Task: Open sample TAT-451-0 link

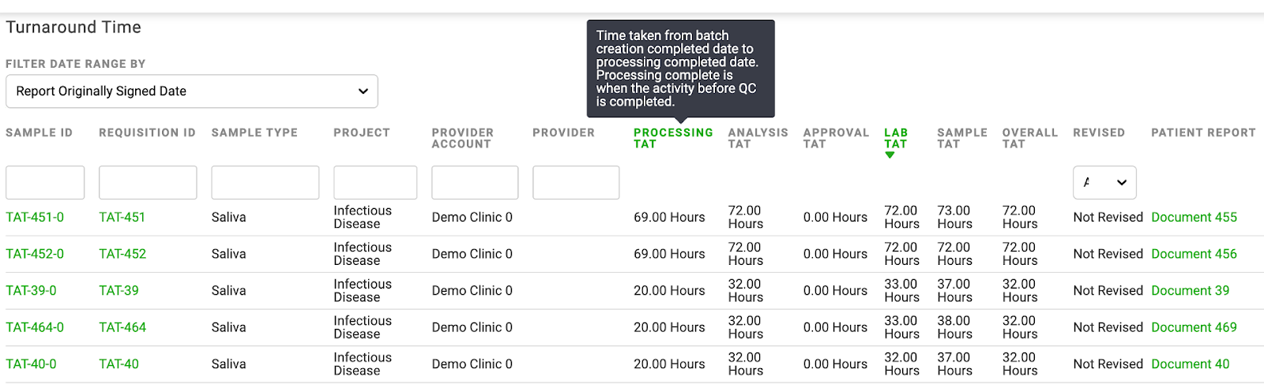Action: (x=35, y=218)
